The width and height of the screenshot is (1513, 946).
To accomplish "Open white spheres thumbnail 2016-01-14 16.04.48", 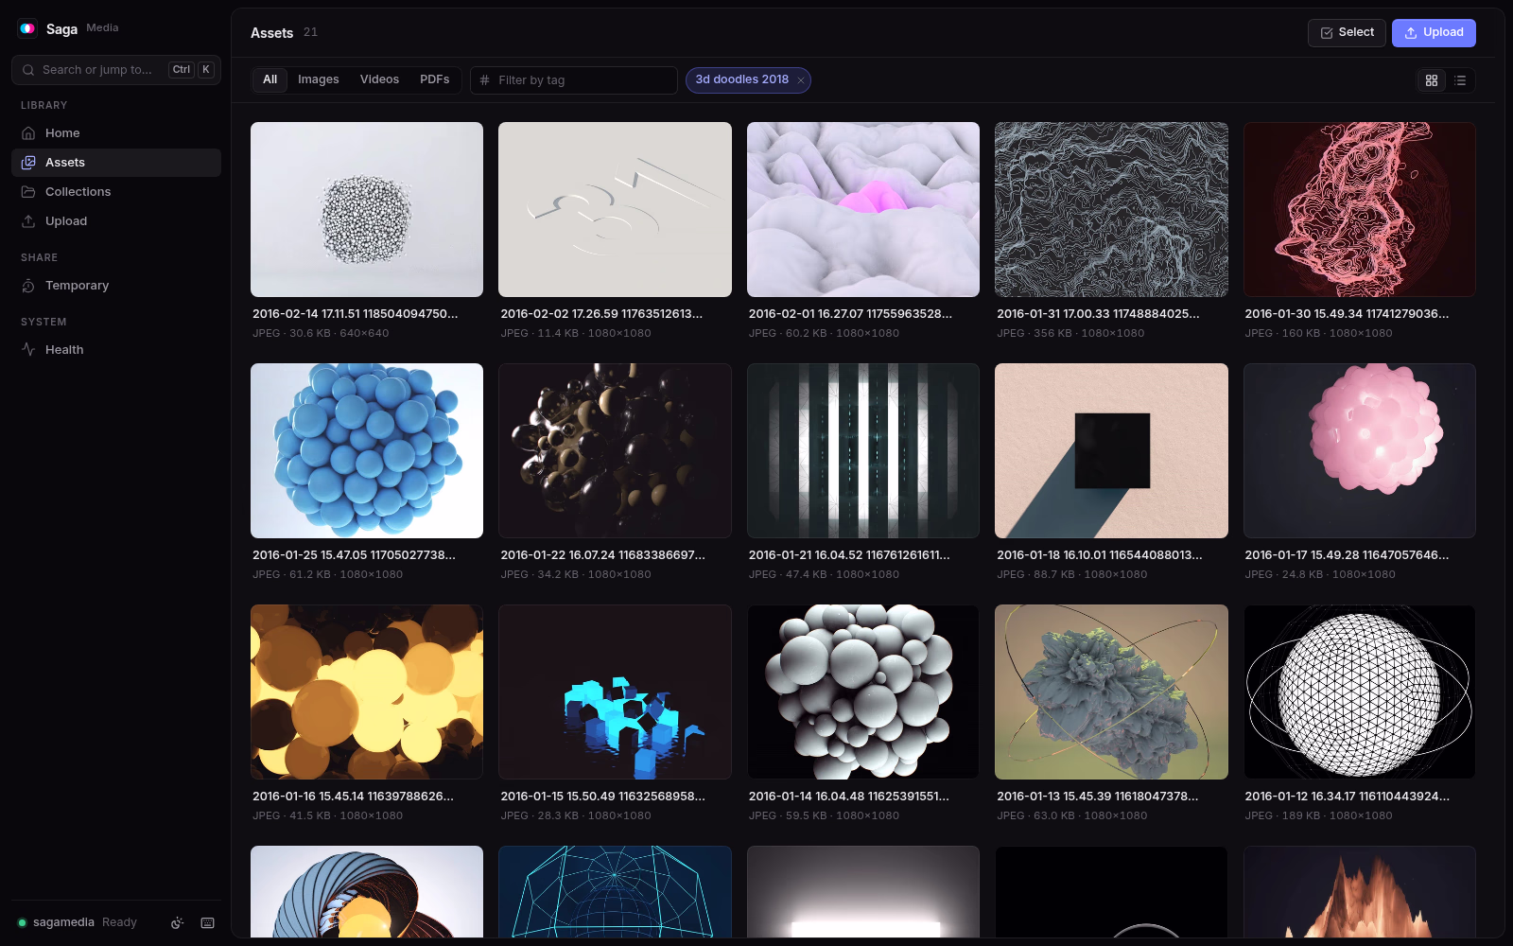I will point(863,692).
